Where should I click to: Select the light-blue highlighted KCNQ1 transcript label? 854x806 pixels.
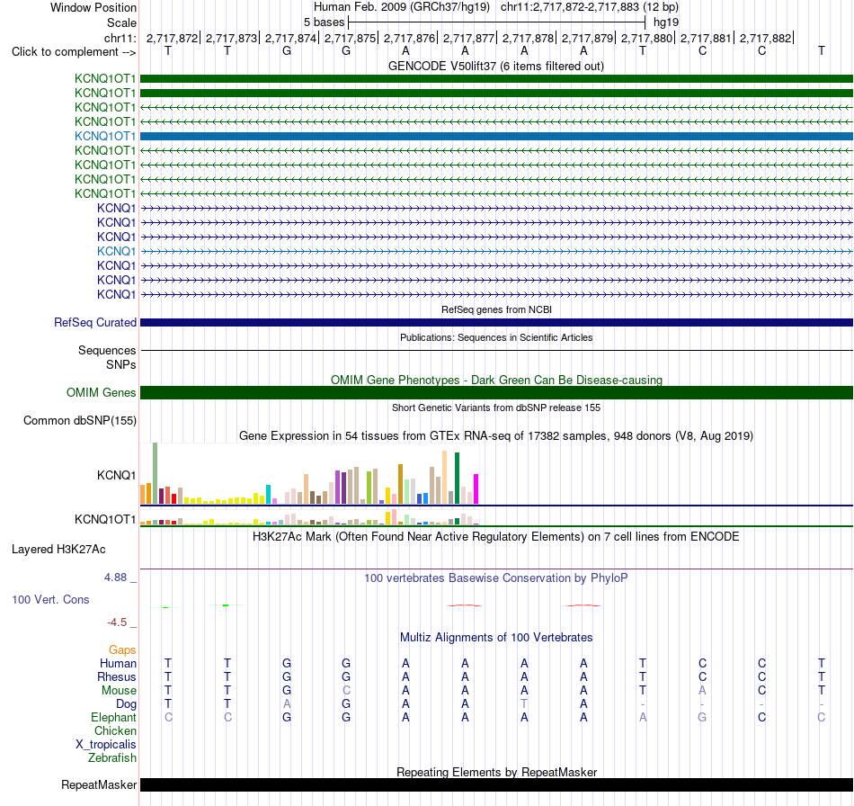click(x=117, y=251)
